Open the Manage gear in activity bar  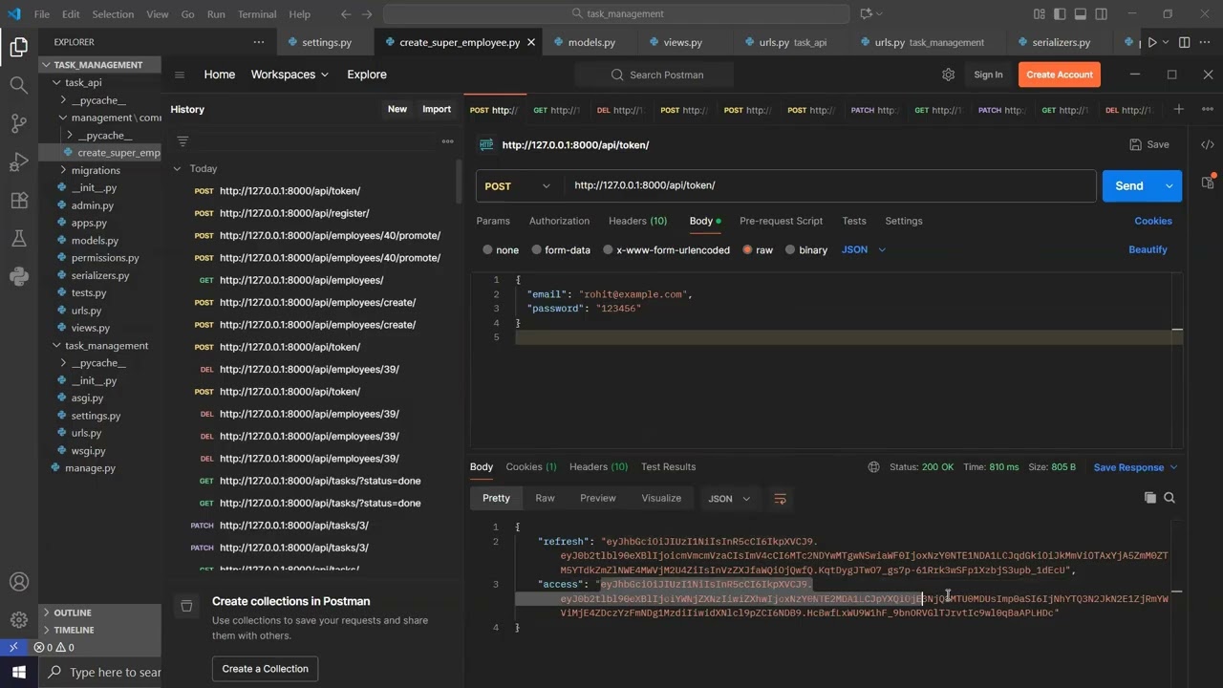click(18, 620)
